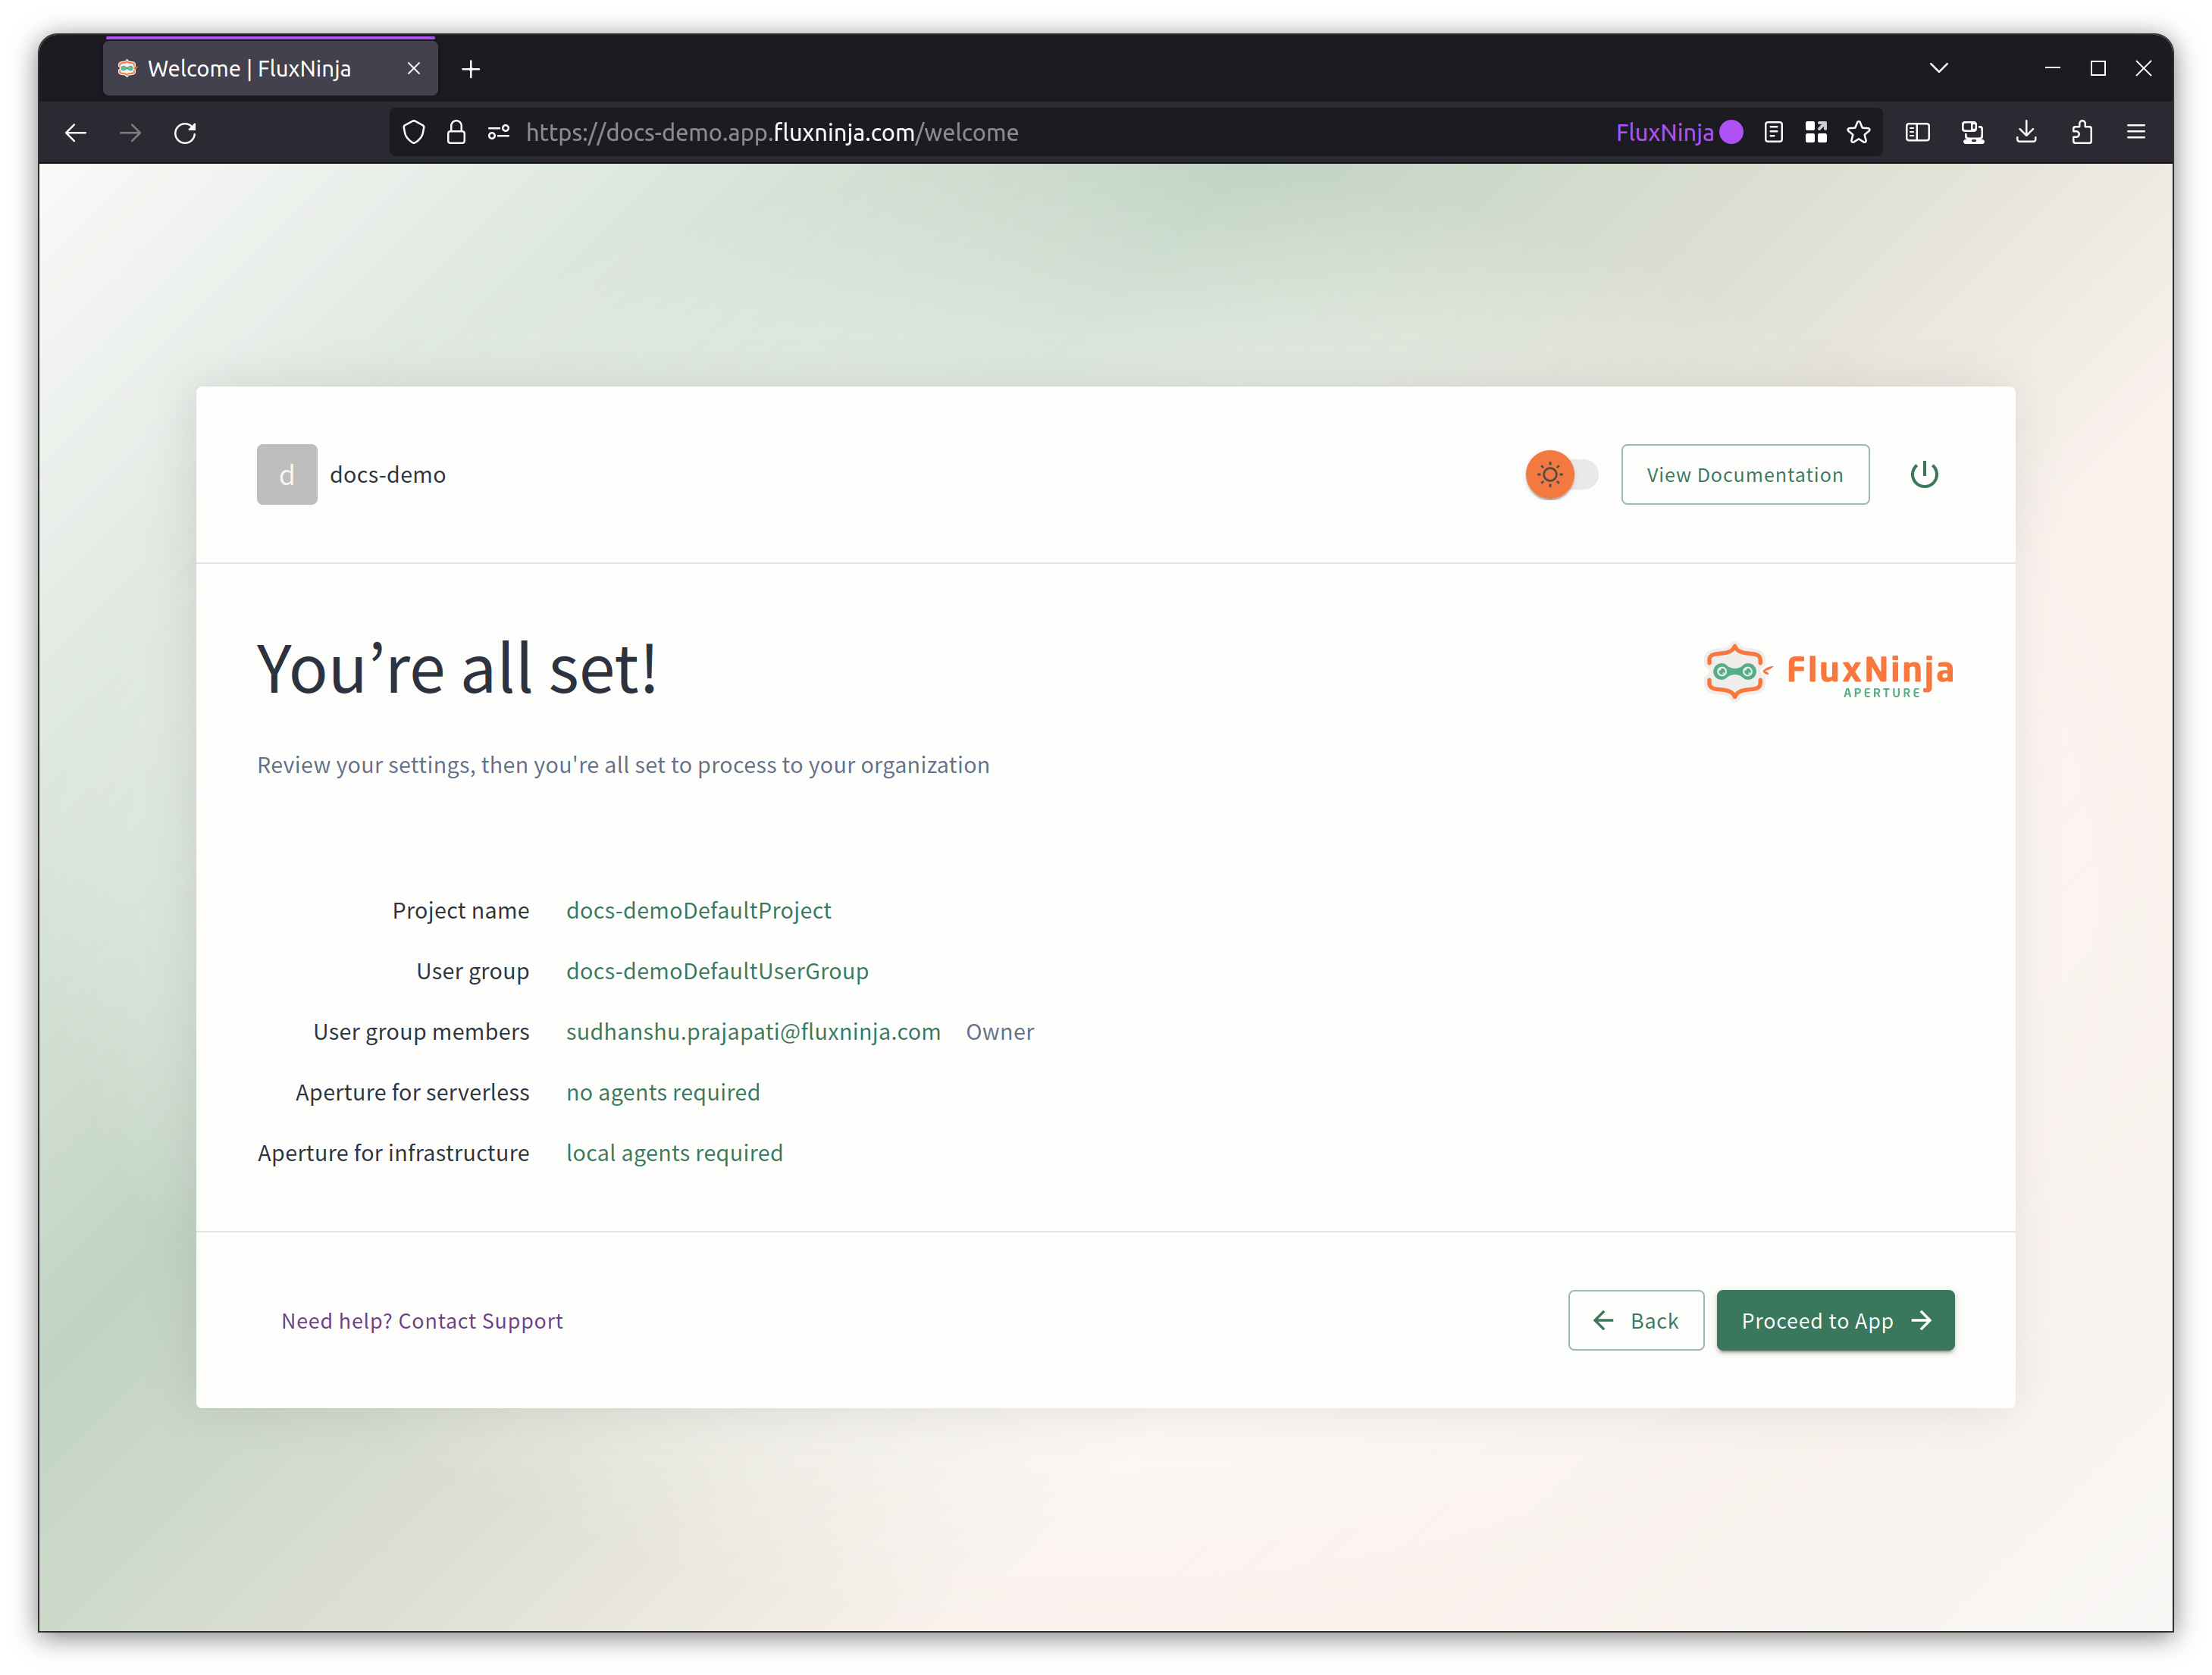Open a new browser tab
This screenshot has width=2212, height=1675.
point(471,69)
